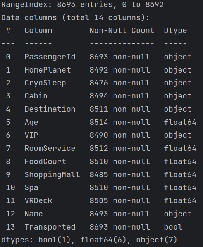Click the dtypes summary line

89,240
